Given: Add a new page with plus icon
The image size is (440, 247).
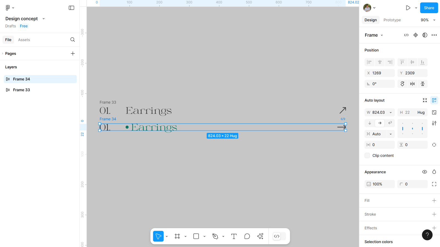Looking at the screenshot, I should click(73, 54).
